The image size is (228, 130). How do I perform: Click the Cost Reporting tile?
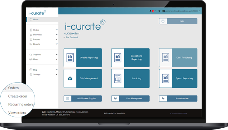[x=178, y=57]
